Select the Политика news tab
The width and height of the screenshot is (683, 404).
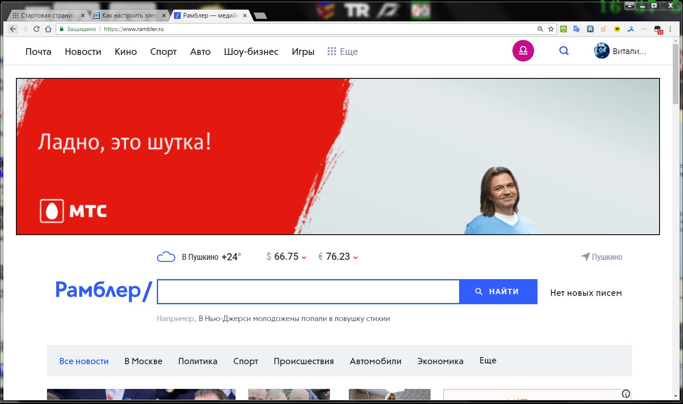click(x=198, y=361)
